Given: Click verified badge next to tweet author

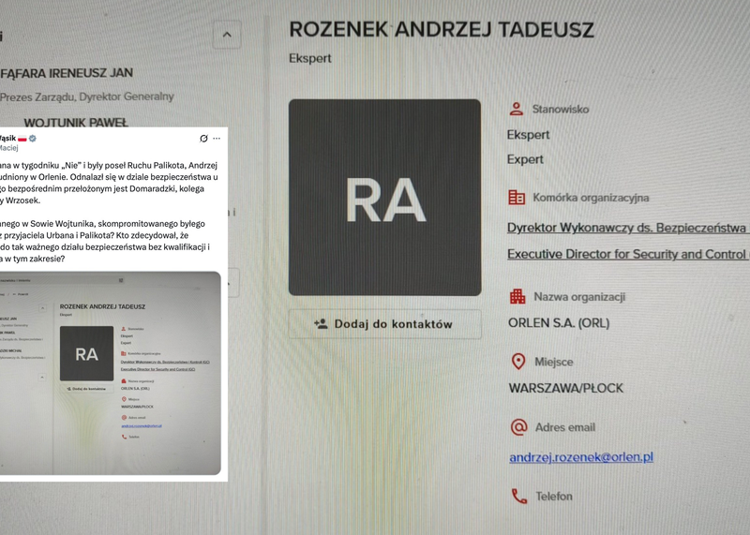Looking at the screenshot, I should (x=33, y=138).
